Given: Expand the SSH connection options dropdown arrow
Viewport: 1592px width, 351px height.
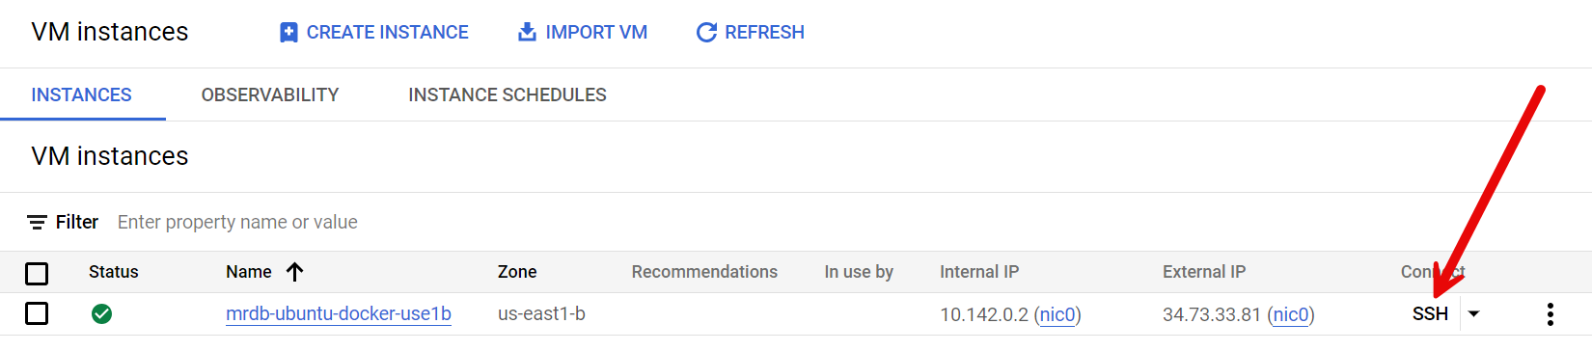Looking at the screenshot, I should click(x=1473, y=314).
